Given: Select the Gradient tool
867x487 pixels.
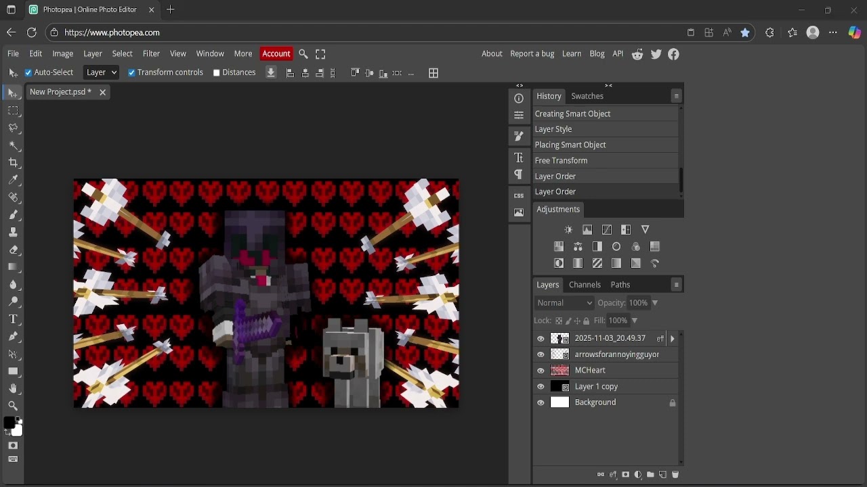Looking at the screenshot, I should coord(13,267).
